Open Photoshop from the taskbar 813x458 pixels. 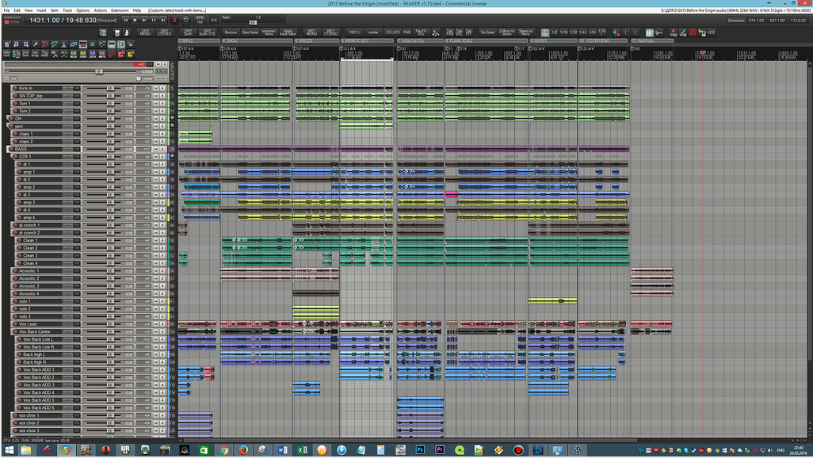point(420,450)
